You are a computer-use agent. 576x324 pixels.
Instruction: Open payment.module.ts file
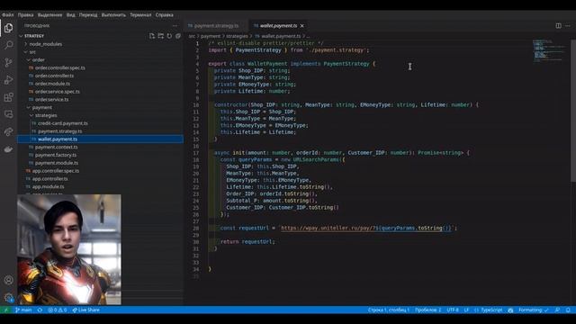coord(57,163)
